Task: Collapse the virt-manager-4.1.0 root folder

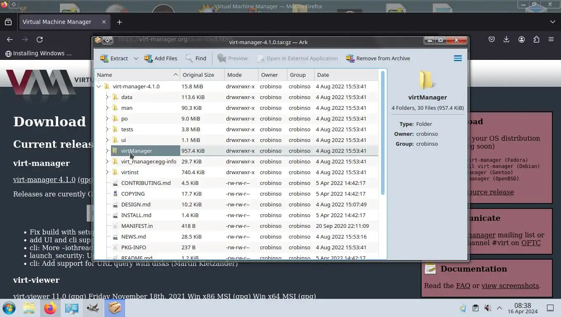Action: click(x=99, y=86)
